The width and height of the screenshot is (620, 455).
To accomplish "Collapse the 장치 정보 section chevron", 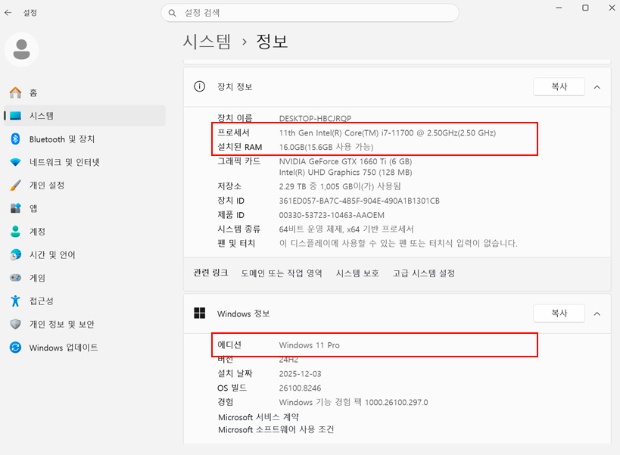I will point(597,87).
